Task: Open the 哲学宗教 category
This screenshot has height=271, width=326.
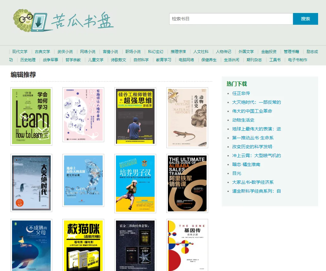Action: (x=73, y=60)
